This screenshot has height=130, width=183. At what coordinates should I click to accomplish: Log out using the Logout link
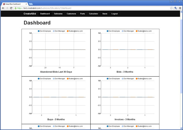click(114, 14)
